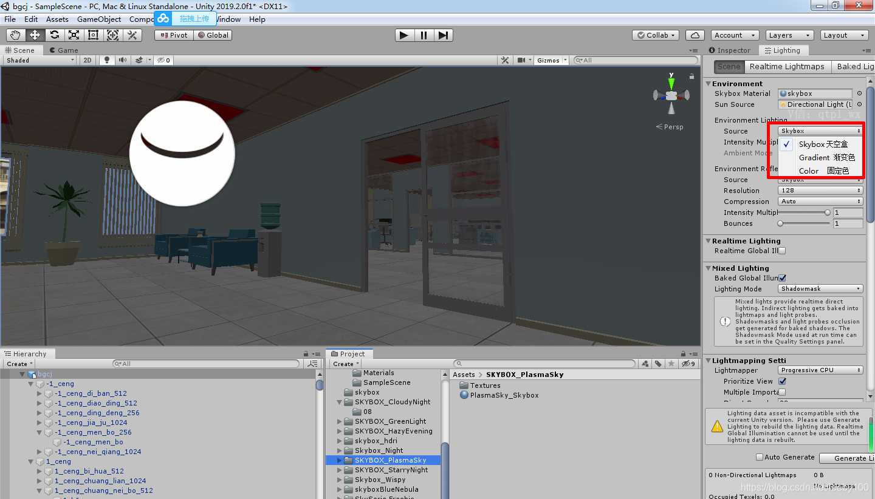Open the Compression Auto dropdown
The height and width of the screenshot is (499, 875).
(820, 202)
